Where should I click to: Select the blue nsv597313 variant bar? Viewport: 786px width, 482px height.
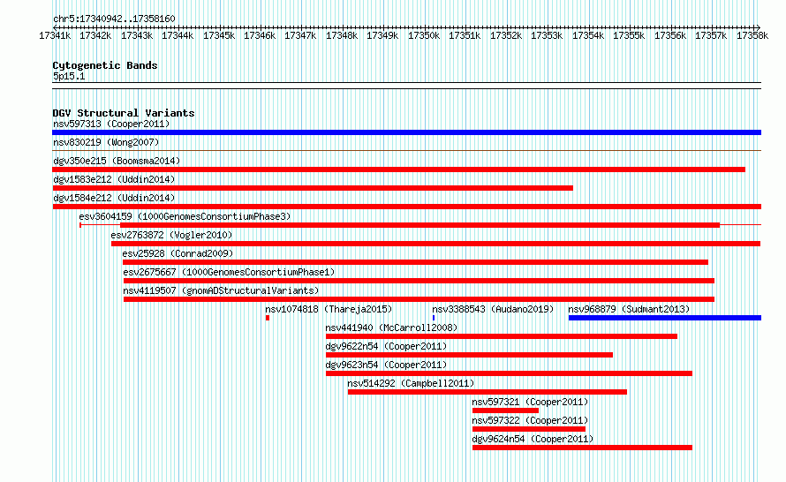[x=406, y=132]
